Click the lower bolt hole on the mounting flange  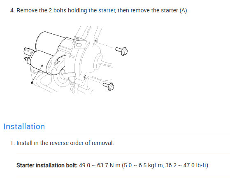85,78
